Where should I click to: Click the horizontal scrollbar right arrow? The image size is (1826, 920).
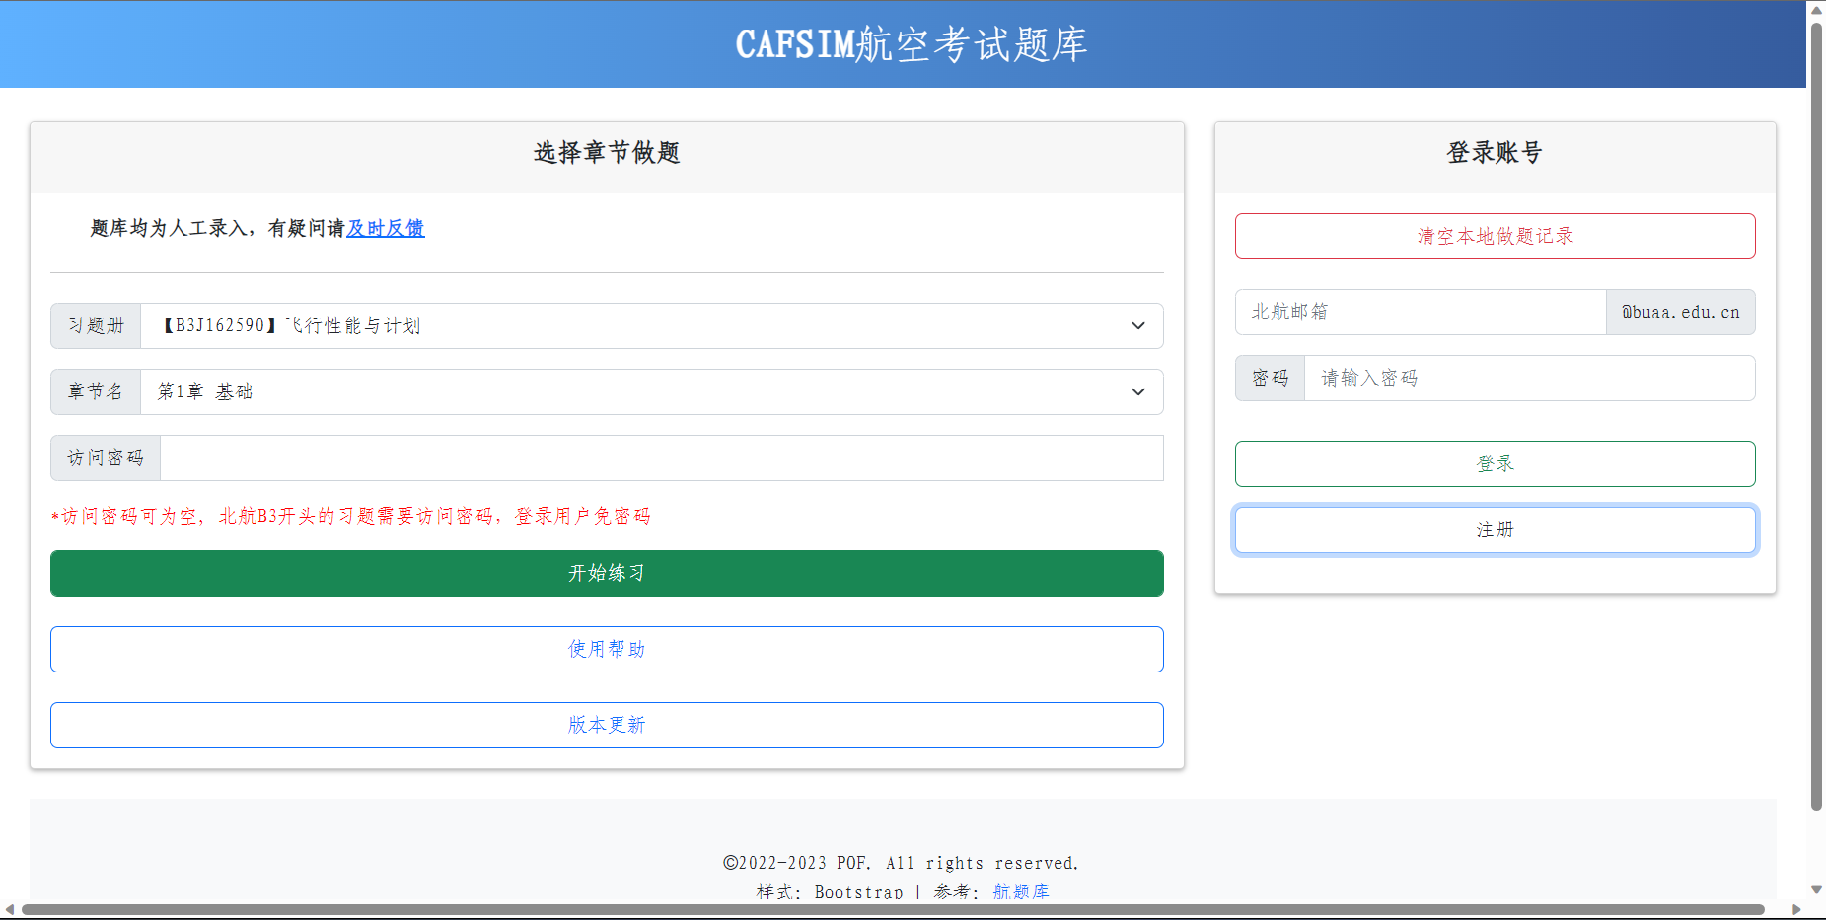pos(1796,909)
